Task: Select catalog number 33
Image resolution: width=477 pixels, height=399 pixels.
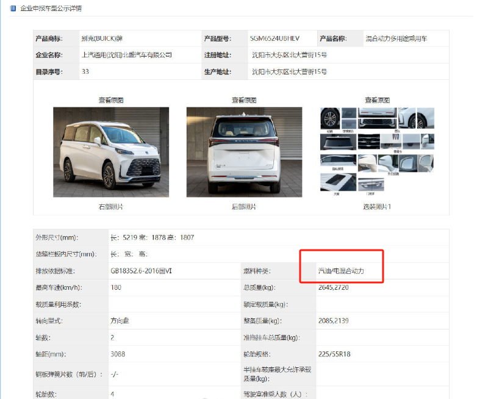Action: pos(85,71)
